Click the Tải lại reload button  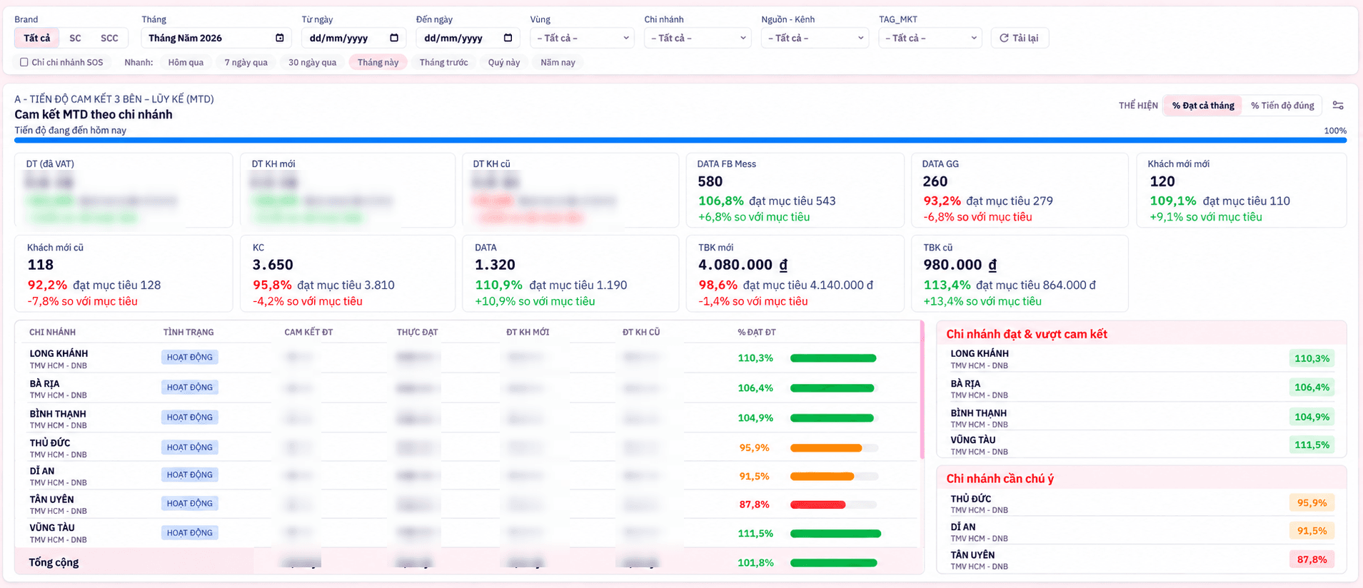coord(1019,38)
